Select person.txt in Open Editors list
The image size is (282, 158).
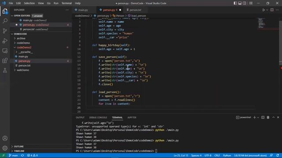tap(29, 29)
